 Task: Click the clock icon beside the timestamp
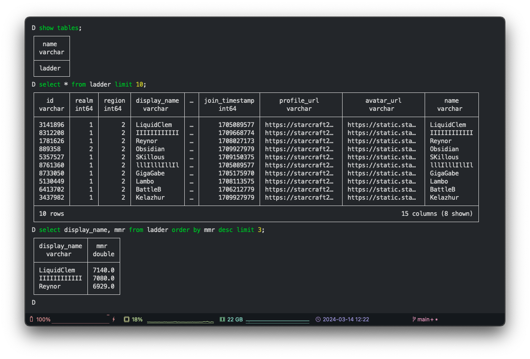[x=318, y=319]
